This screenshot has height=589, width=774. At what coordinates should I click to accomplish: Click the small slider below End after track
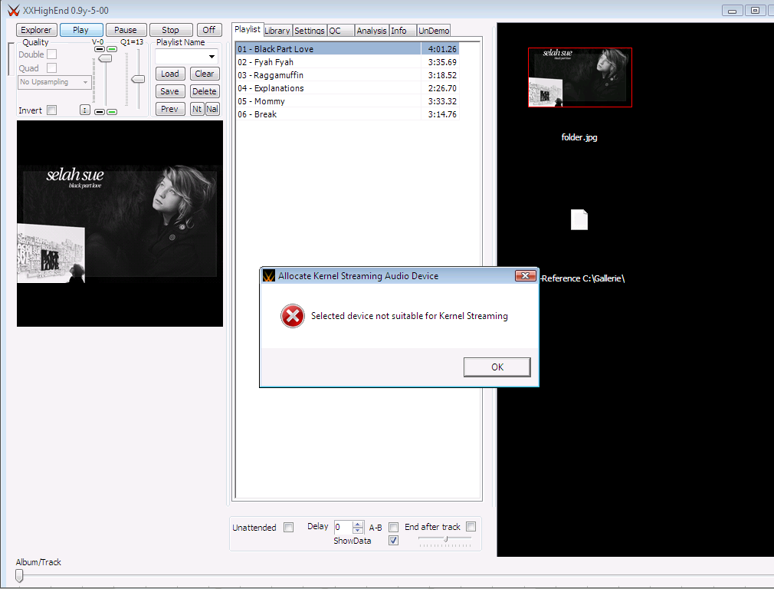(x=445, y=539)
